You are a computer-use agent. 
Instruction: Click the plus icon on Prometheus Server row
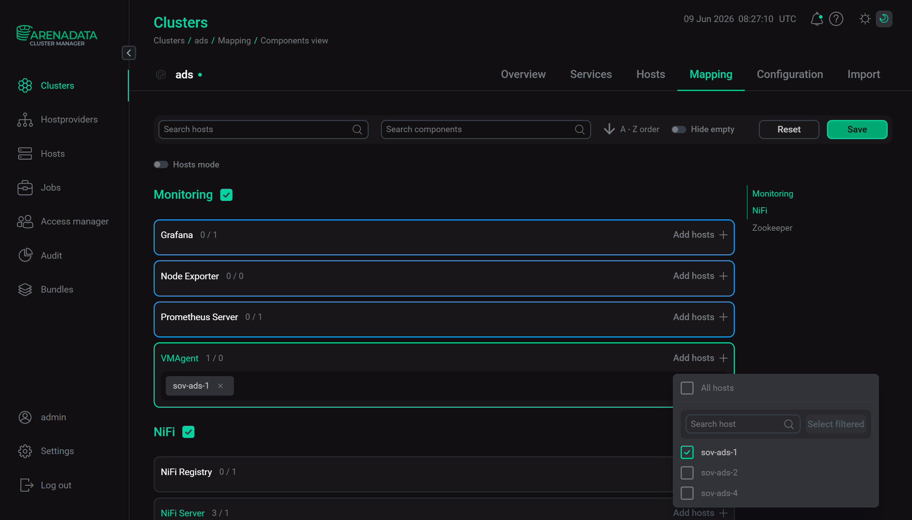point(723,317)
